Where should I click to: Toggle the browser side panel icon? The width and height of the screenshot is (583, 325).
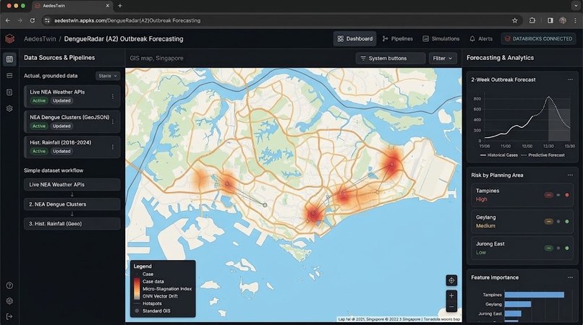pos(550,20)
